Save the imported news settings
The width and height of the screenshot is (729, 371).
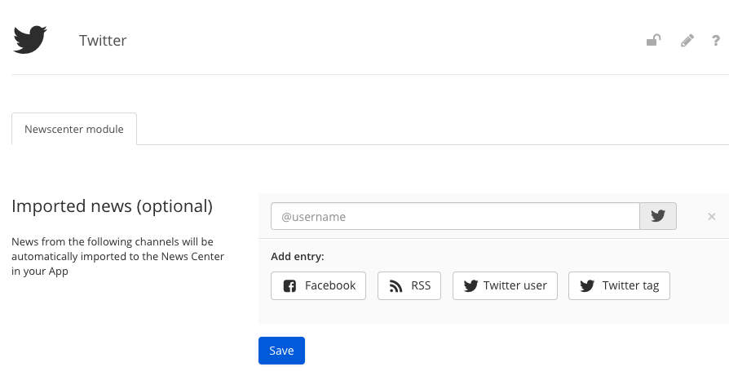click(x=282, y=351)
